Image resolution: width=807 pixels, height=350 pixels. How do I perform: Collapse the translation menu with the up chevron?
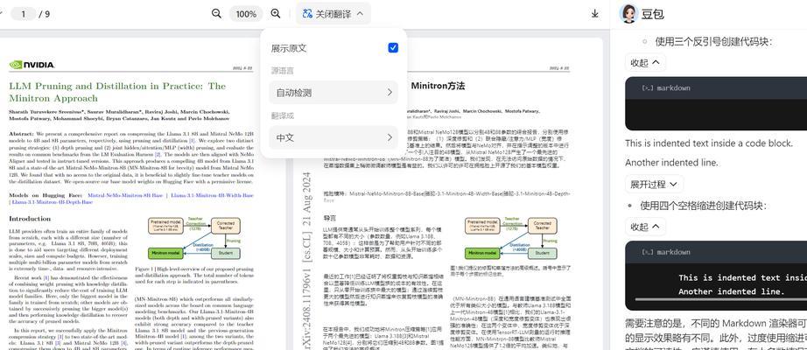360,14
